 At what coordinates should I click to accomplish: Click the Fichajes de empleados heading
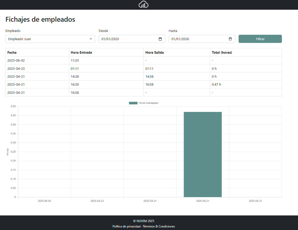[x=40, y=19]
